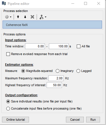
Task: Enable Remove evoked response from each trial
Action: 8,54
